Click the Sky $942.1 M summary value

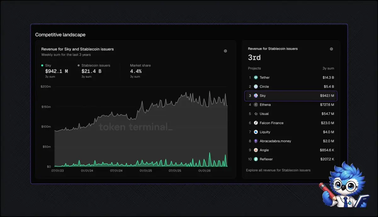click(56, 71)
